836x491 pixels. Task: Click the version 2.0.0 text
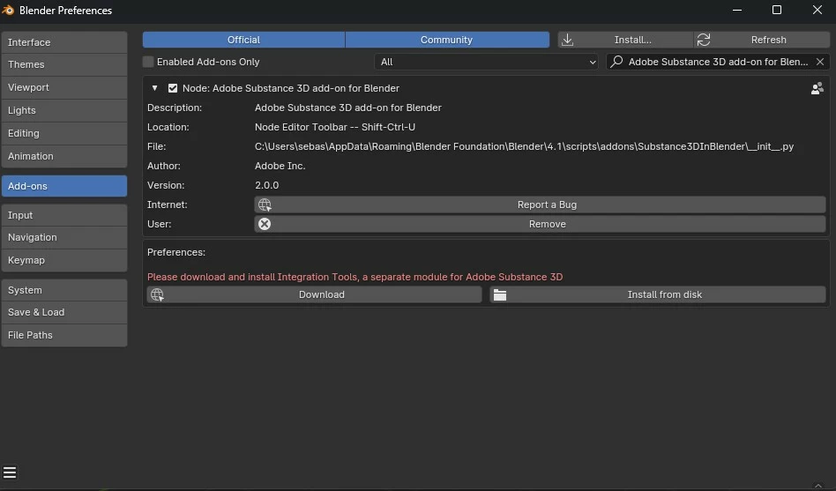(x=266, y=185)
